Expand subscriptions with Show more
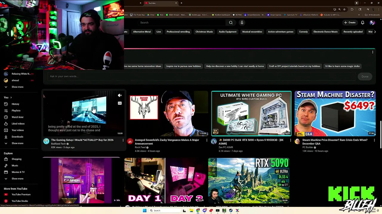Viewport: 382px width, 214px height. [x=18, y=87]
